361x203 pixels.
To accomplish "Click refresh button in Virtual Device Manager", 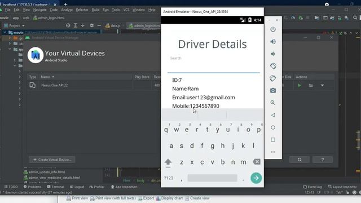I will tap(300, 160).
